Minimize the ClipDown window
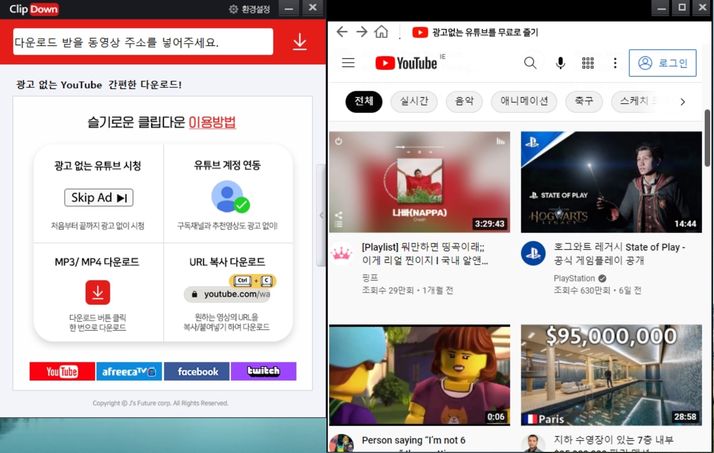 (289, 8)
